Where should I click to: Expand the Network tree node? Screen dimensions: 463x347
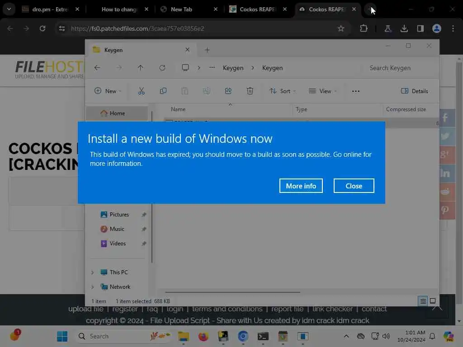pos(92,287)
